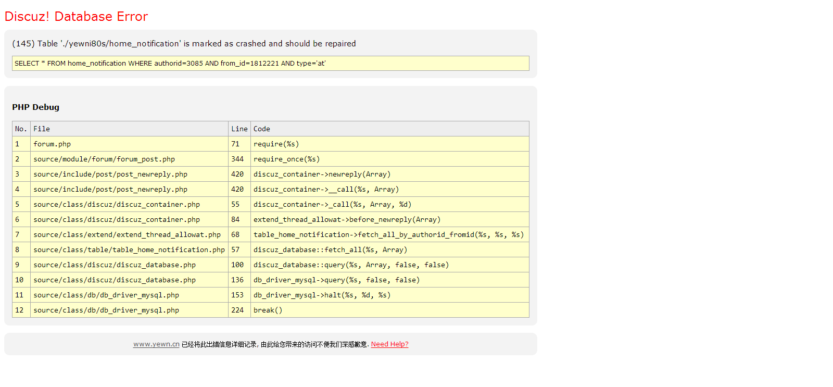Open the www.yewn.cn link
This screenshot has width=833, height=387.
tap(156, 344)
